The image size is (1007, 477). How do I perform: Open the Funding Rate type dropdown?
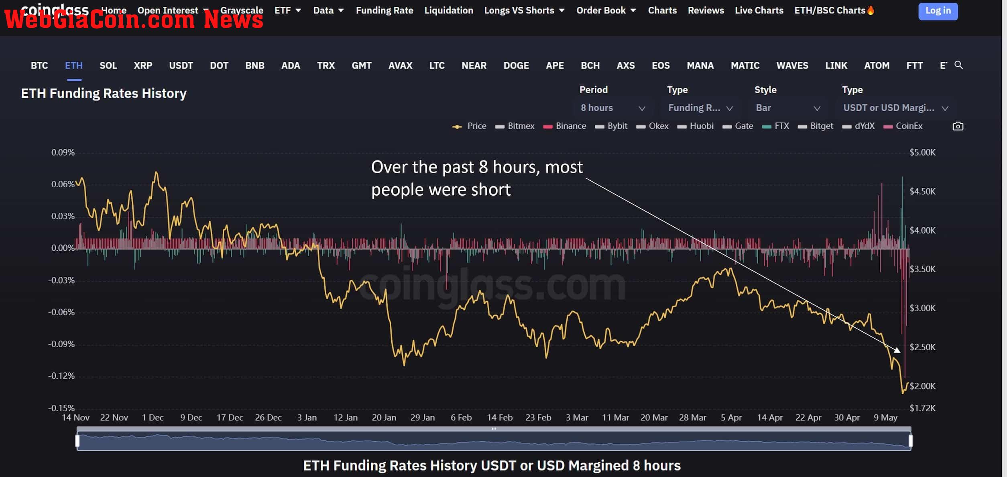tap(700, 108)
